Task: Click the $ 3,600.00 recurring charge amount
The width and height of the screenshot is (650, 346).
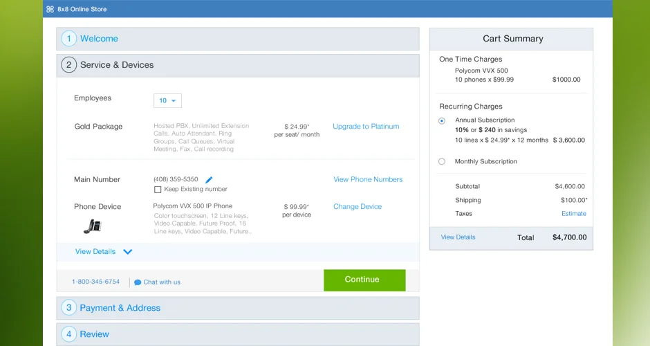Action: [x=568, y=140]
